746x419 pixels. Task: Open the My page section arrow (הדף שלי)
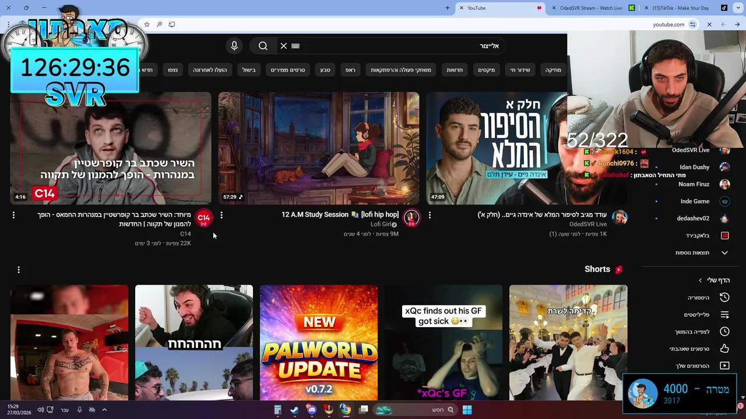[x=715, y=280]
